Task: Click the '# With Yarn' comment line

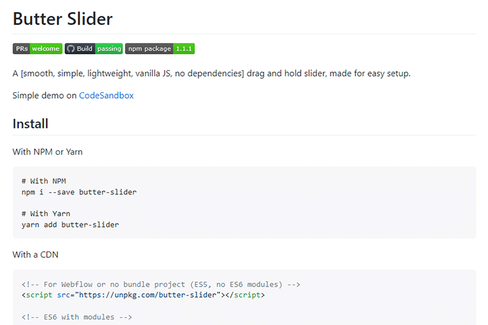Action: (x=46, y=213)
